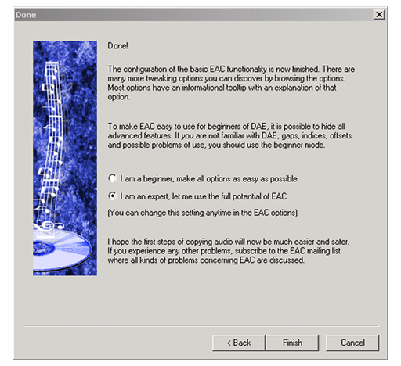Click the separator line above the buttons
The width and height of the screenshot is (401, 366).
tap(200, 325)
